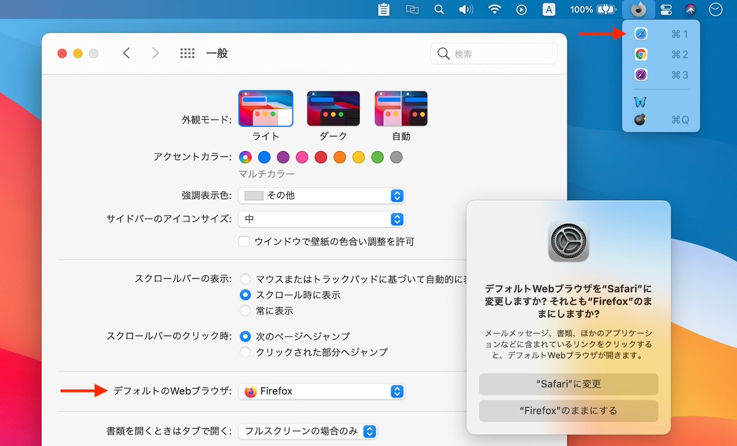737x446 pixels.
Task: Click the マルチカラー label under accent colors
Action: point(267,174)
